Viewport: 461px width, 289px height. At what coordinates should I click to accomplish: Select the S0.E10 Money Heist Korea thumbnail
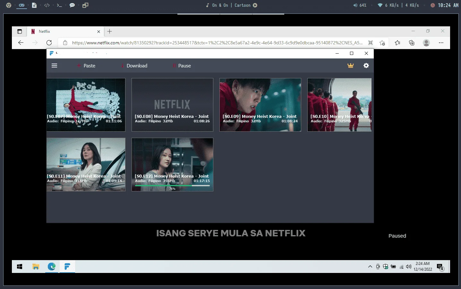[x=339, y=105]
